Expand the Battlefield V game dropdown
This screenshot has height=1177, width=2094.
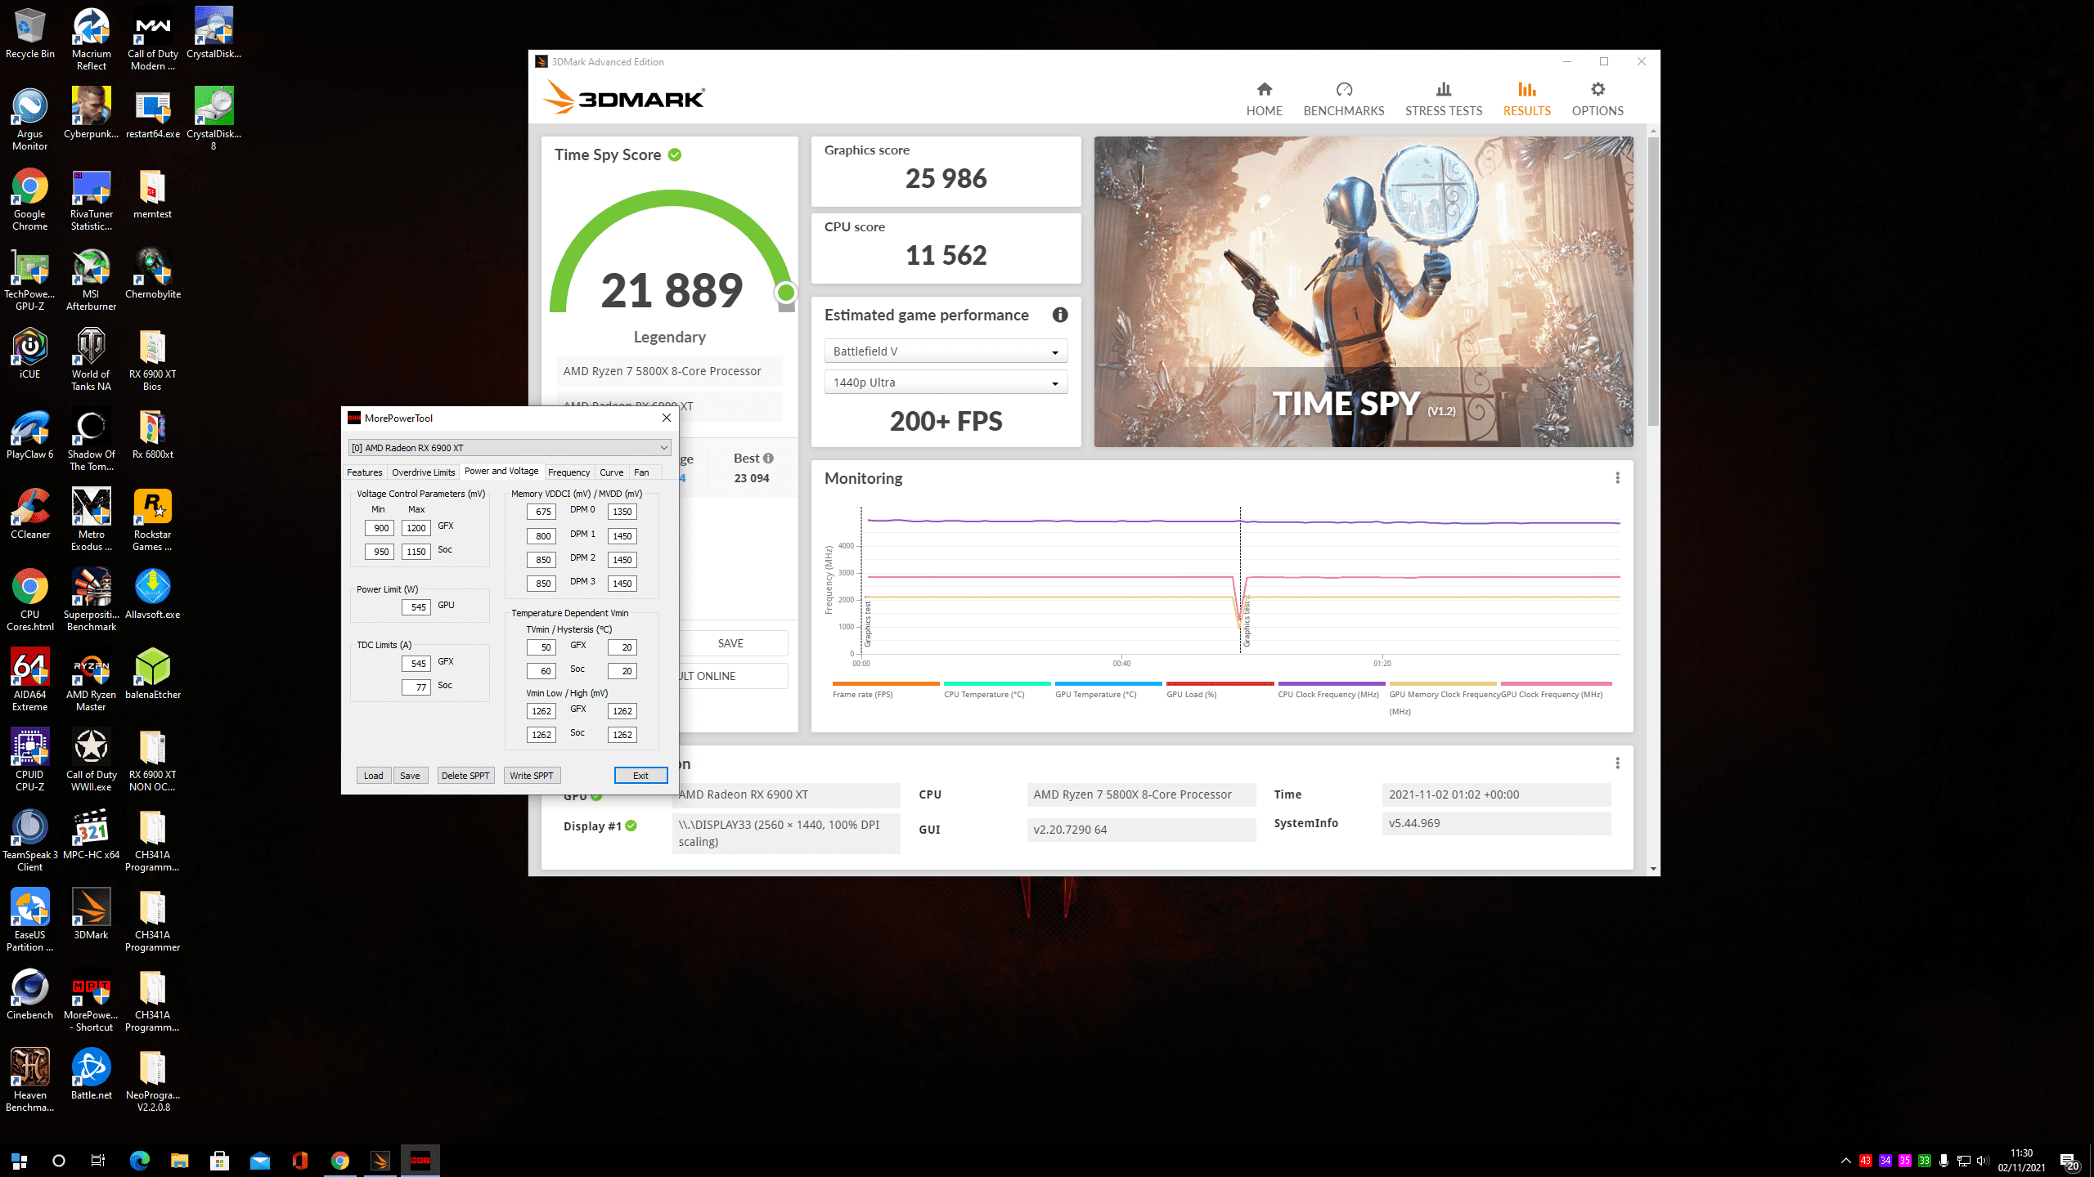(x=946, y=351)
